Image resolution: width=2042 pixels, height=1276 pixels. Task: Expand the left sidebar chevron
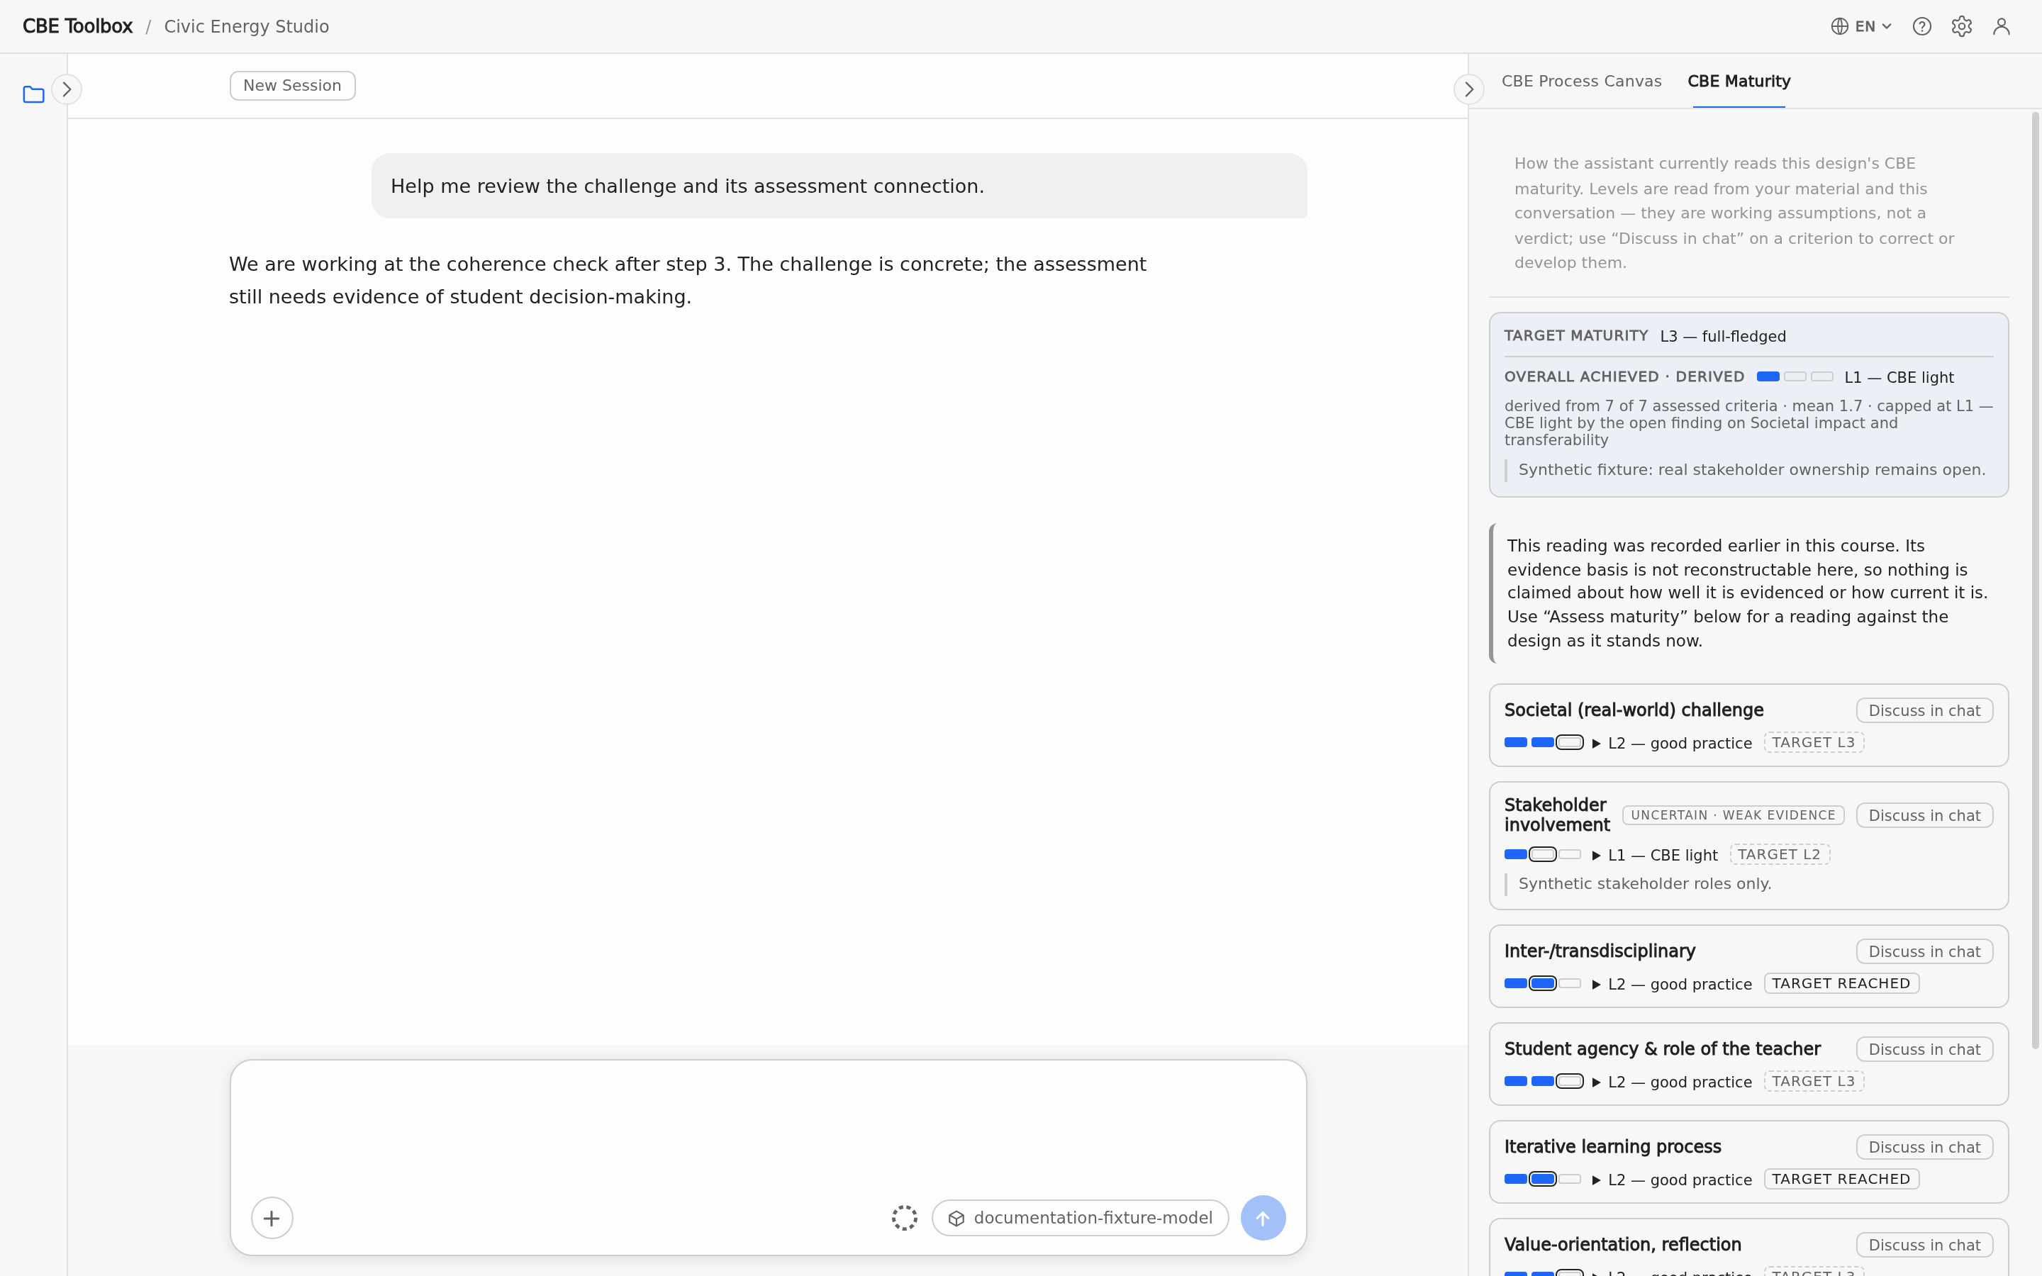tap(67, 89)
